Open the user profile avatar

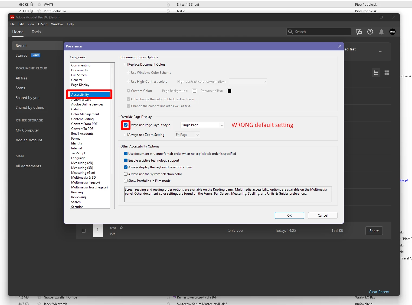pos(392,32)
